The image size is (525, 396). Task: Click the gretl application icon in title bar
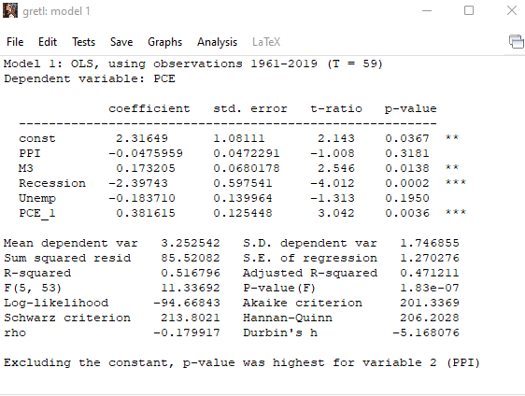click(x=10, y=10)
